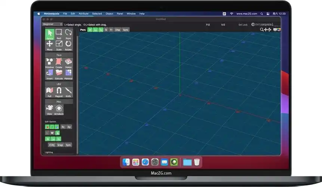
Task: Open the Armature tool
Action: tap(59, 110)
